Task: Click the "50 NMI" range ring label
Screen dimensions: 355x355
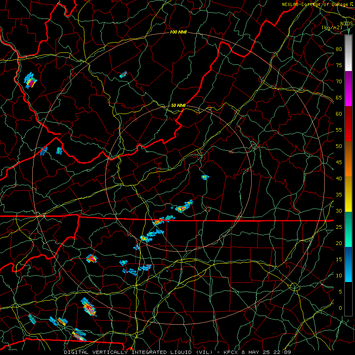Action: (x=178, y=105)
